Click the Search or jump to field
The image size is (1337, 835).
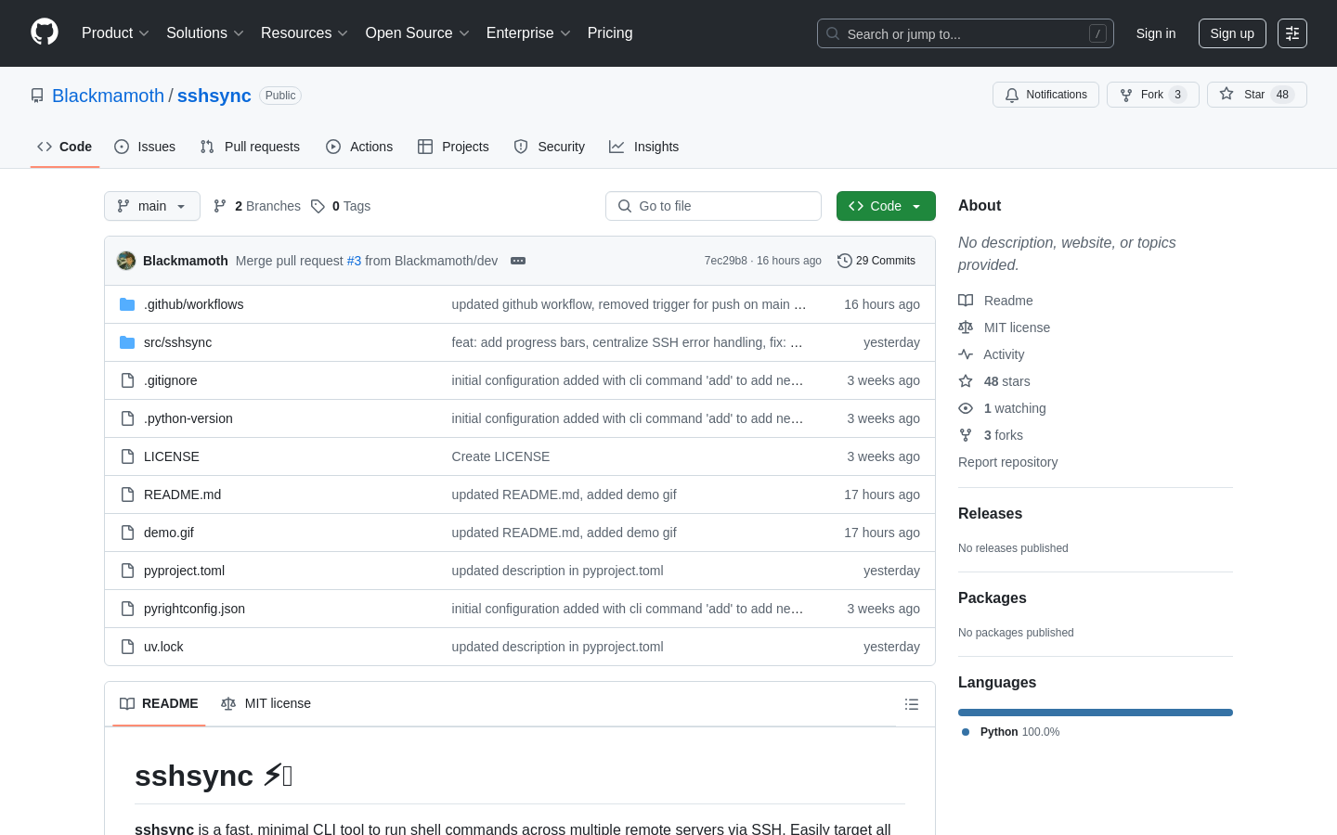[x=966, y=33]
